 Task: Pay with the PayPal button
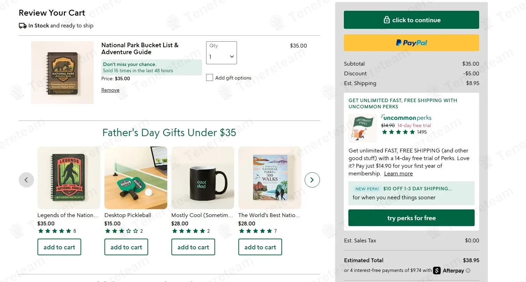tap(411, 43)
